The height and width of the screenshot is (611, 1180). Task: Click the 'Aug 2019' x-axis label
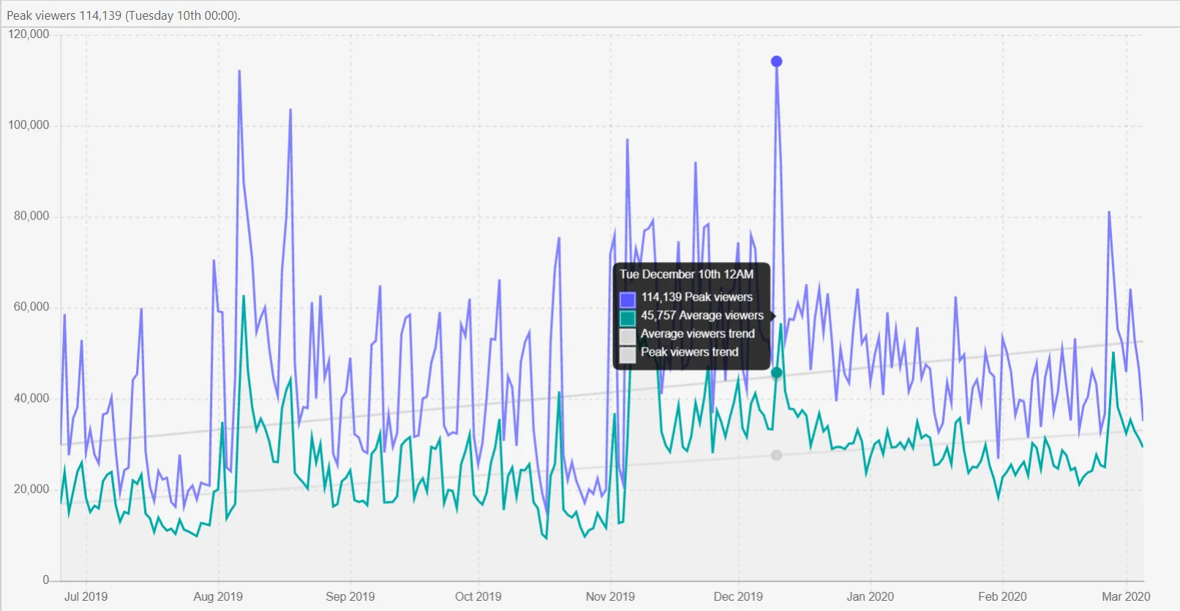tap(218, 596)
